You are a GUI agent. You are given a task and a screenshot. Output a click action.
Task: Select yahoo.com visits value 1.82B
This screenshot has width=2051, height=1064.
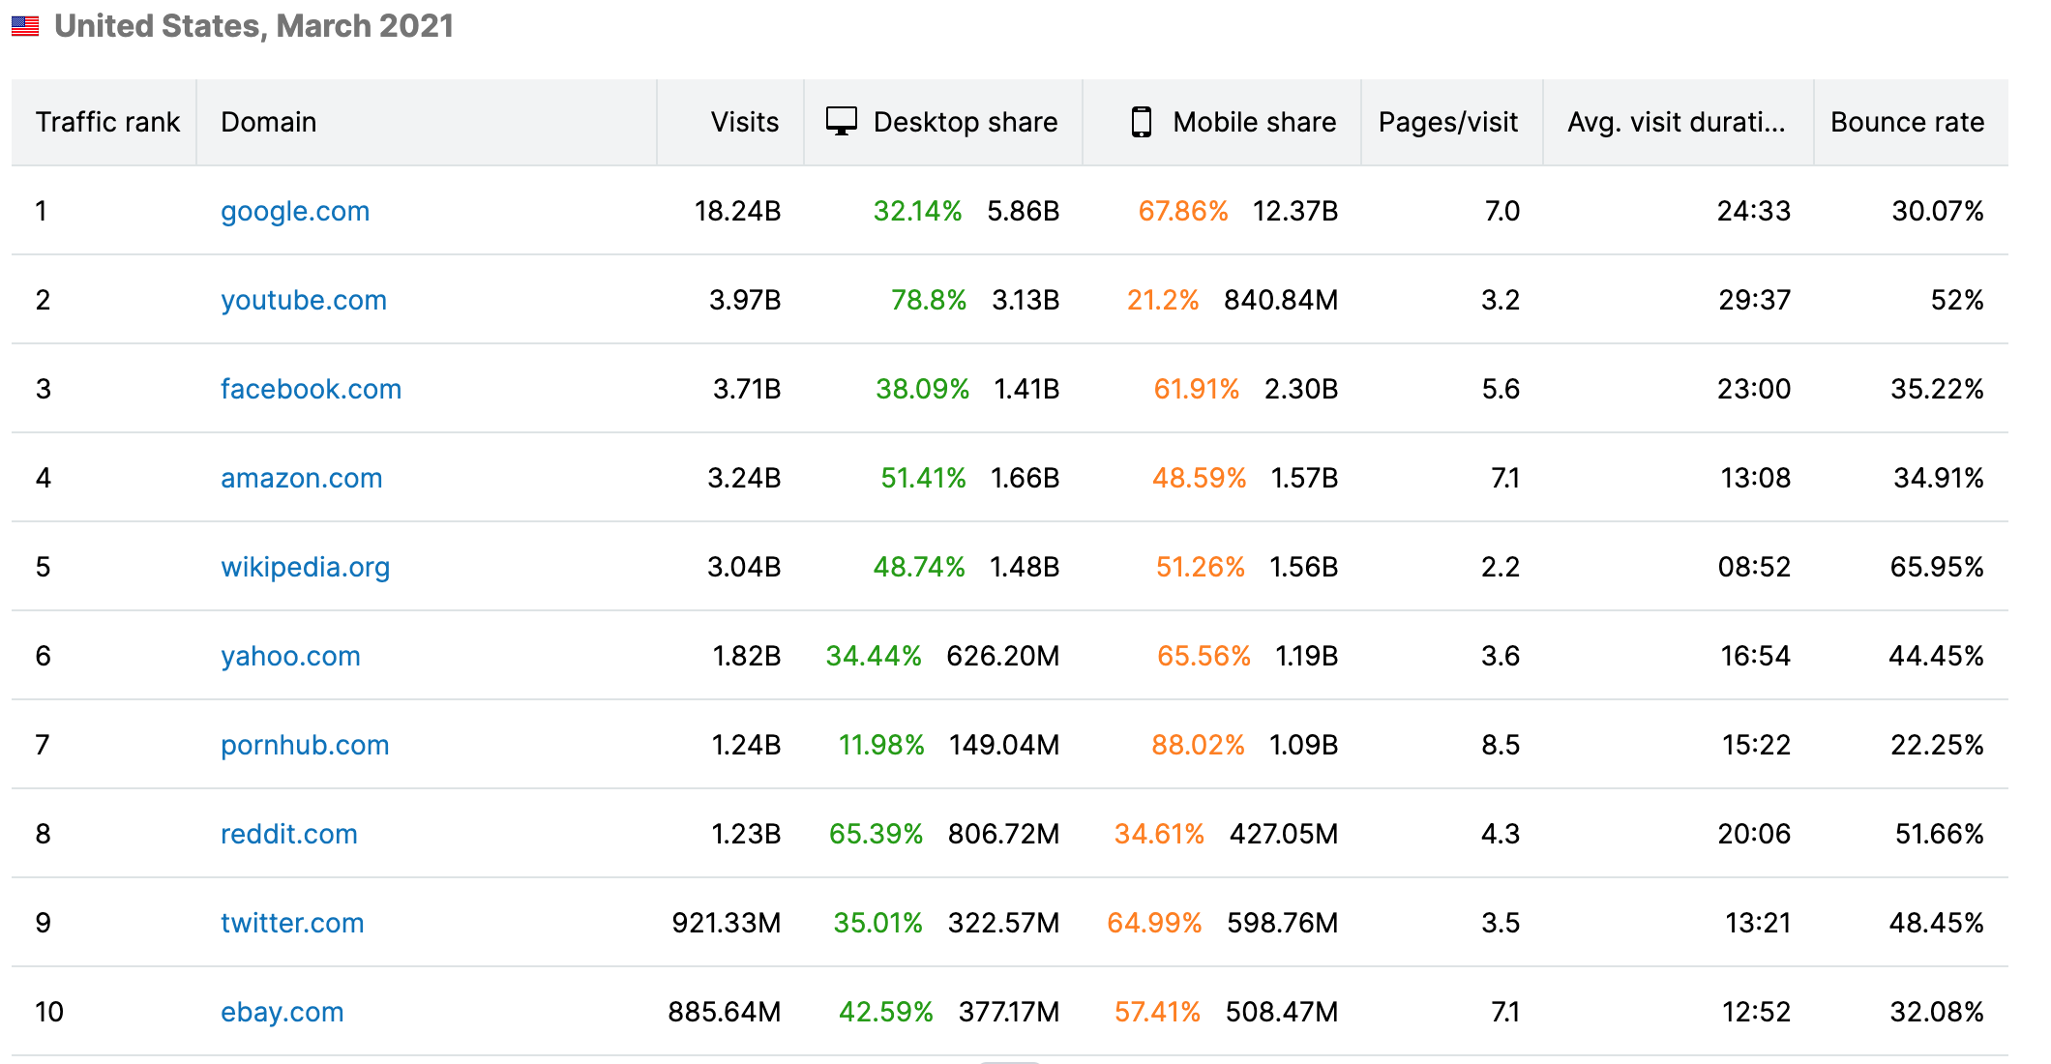747,656
